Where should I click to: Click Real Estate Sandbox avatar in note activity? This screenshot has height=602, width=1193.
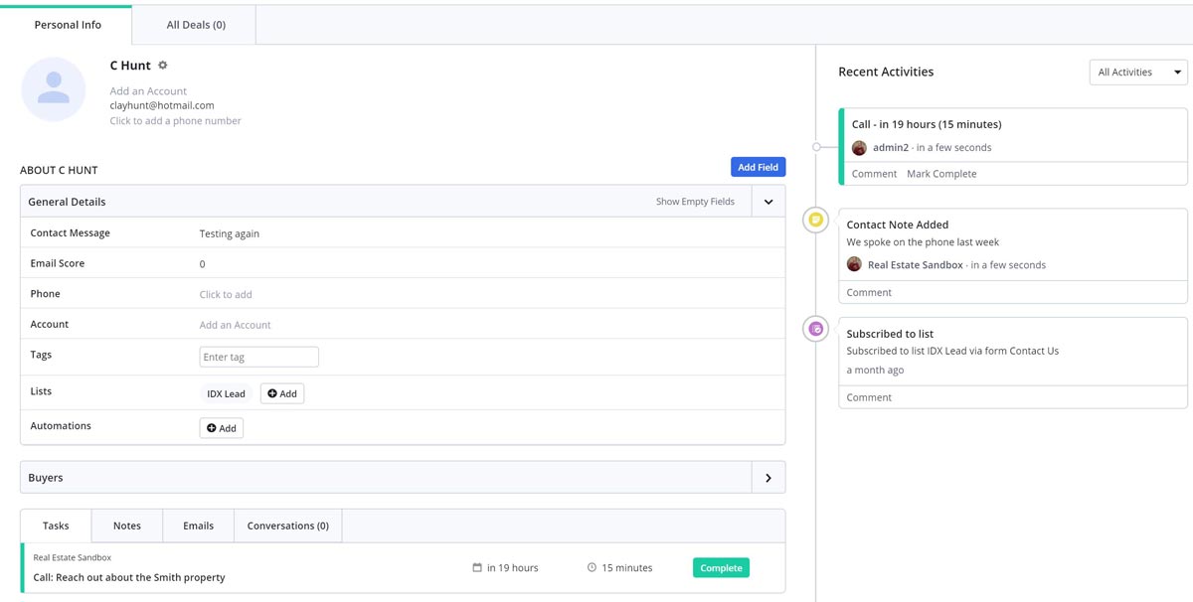pos(854,265)
